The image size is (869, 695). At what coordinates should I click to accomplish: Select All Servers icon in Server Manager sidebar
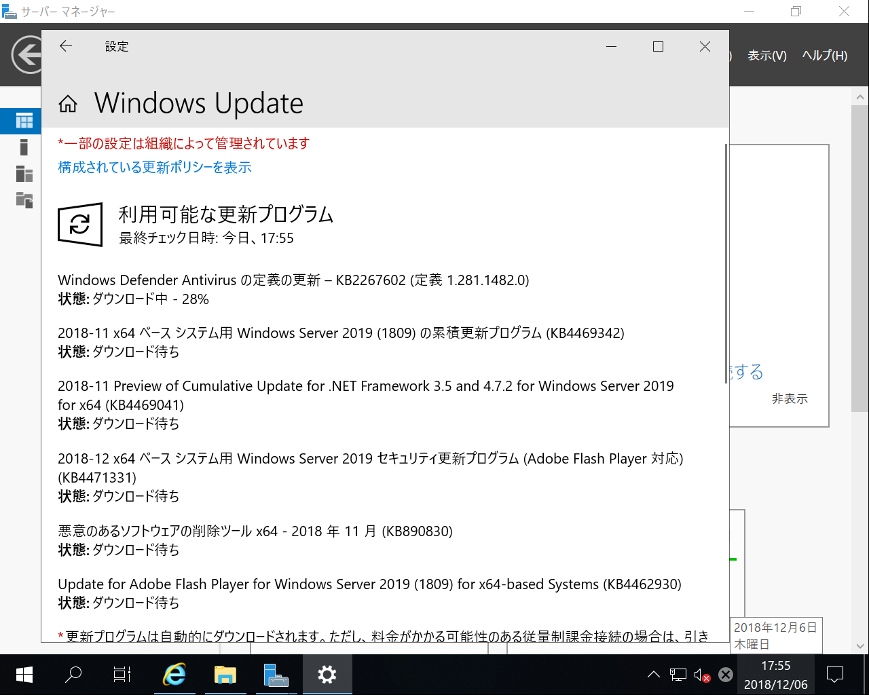click(x=24, y=174)
